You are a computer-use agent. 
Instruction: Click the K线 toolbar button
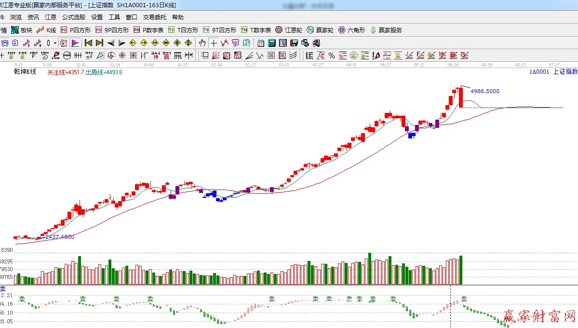46,30
